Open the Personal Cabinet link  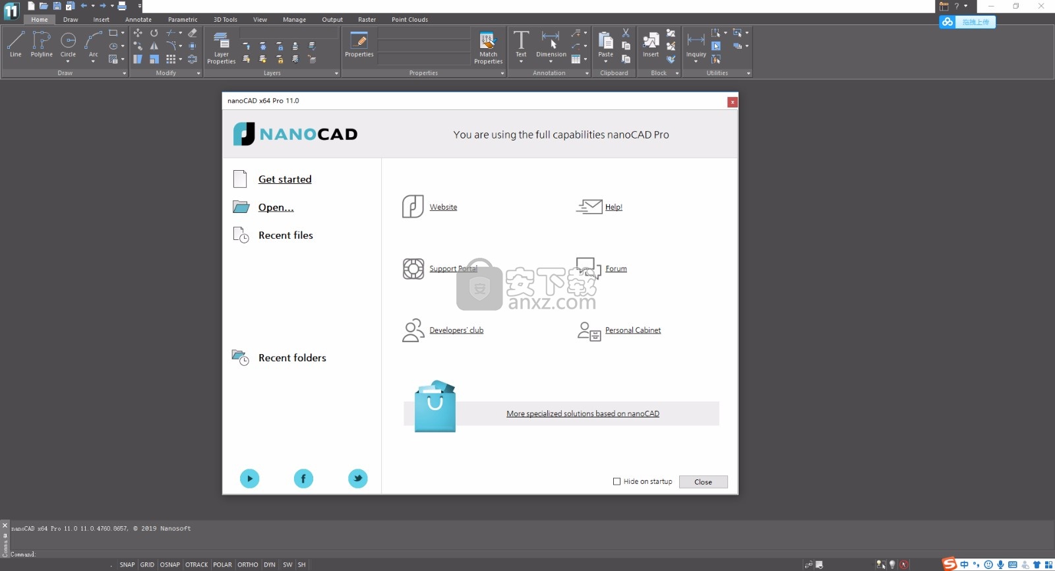633,330
